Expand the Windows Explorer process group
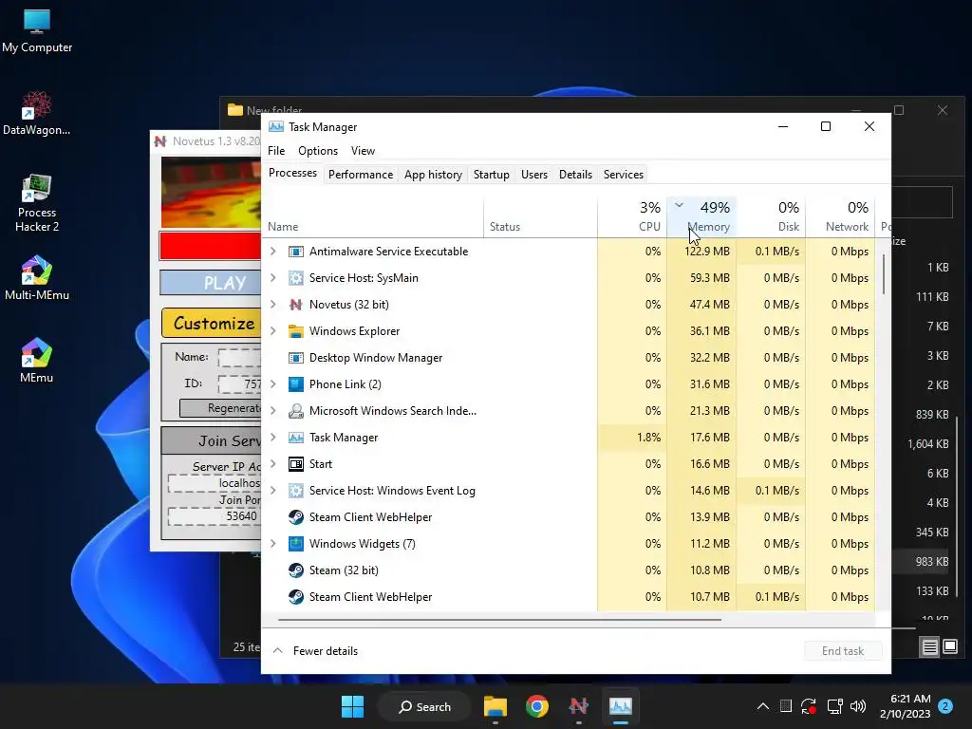This screenshot has height=729, width=972. tap(273, 331)
